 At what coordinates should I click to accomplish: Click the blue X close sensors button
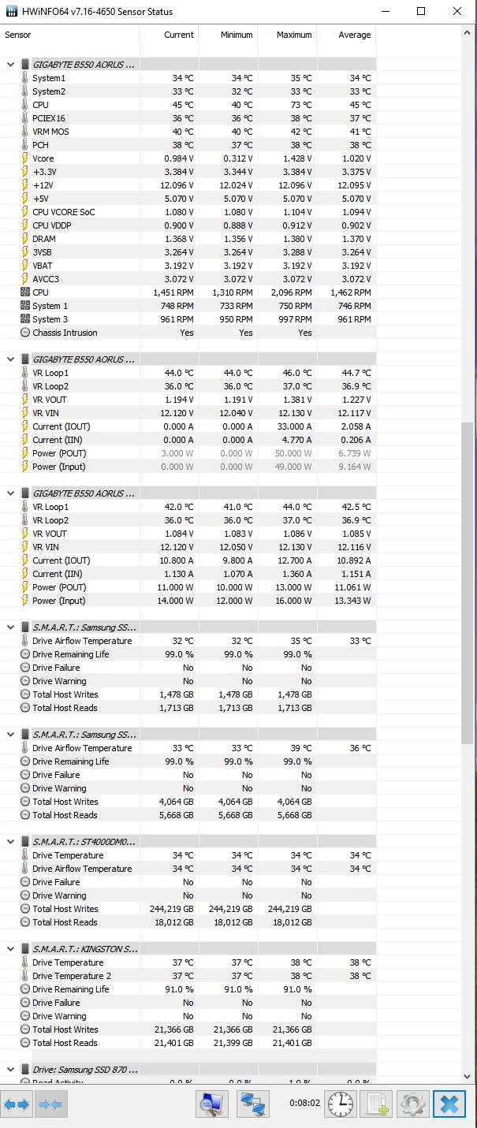pyautogui.click(x=449, y=1104)
